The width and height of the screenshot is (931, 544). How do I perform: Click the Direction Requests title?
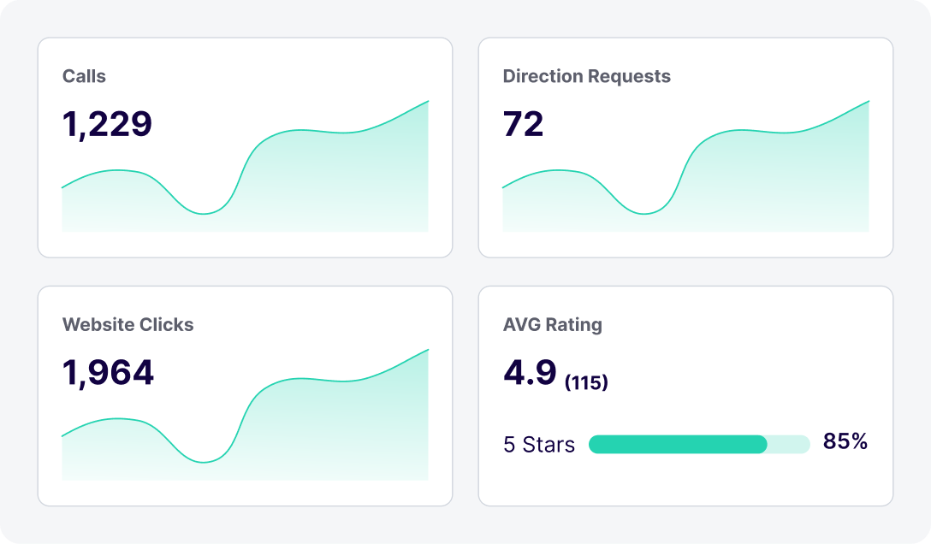tap(587, 76)
